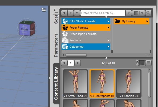
Task: Click the horizontal scrollbar's right arrow
Action: [149, 55]
